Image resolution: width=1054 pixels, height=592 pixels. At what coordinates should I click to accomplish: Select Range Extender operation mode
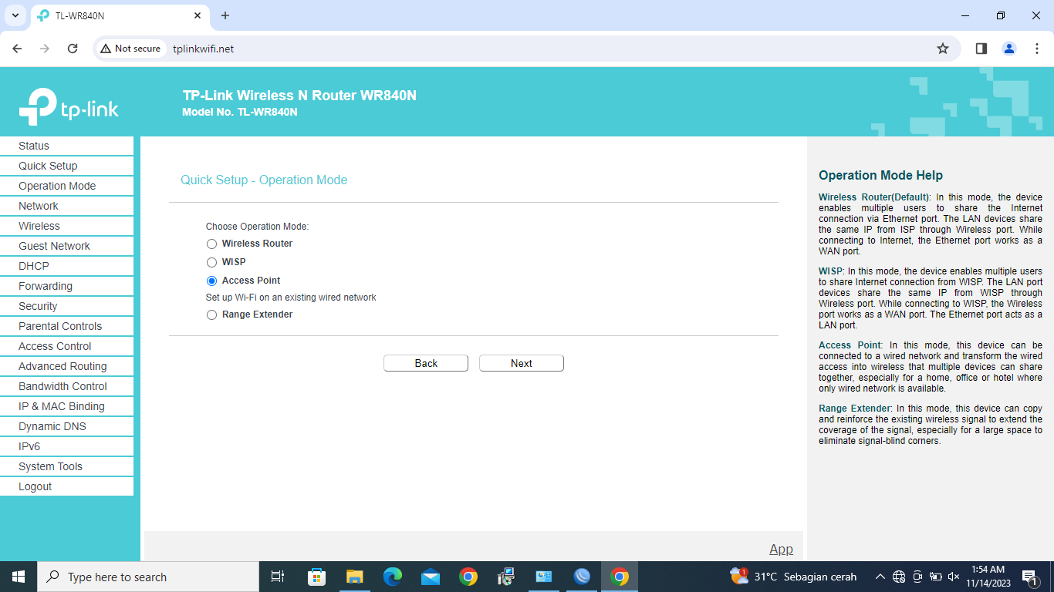[211, 314]
